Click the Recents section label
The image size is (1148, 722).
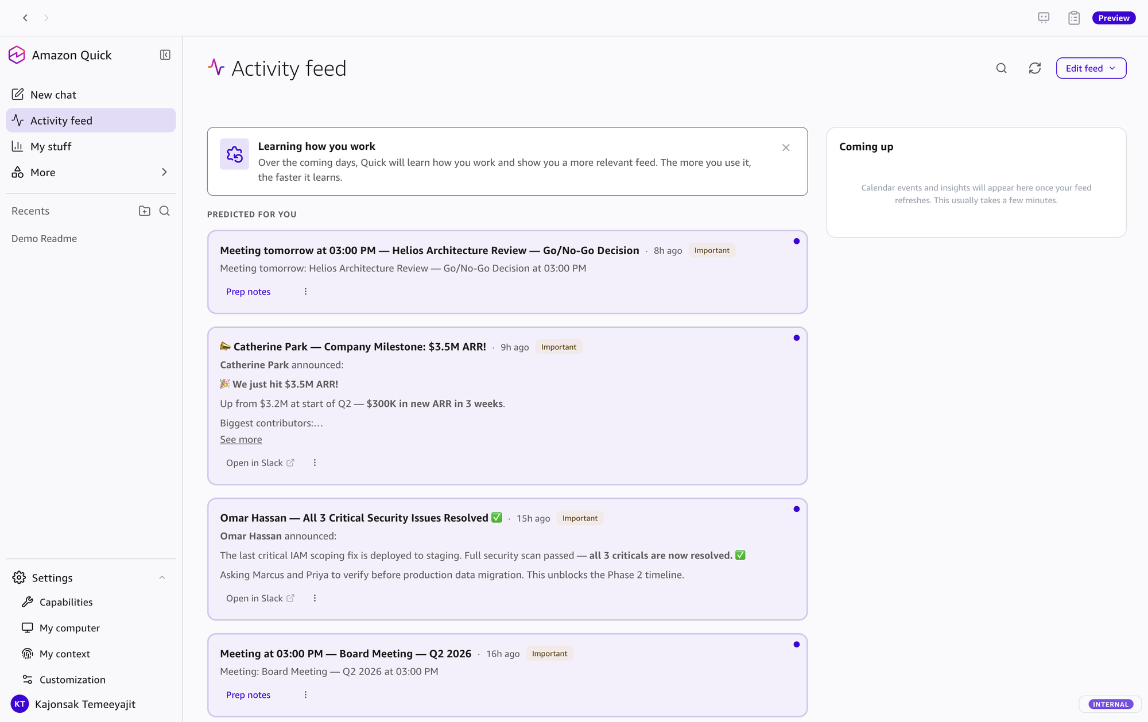click(30, 211)
